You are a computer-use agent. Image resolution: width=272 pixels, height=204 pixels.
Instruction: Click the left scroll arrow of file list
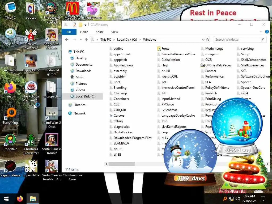click(x=106, y=164)
